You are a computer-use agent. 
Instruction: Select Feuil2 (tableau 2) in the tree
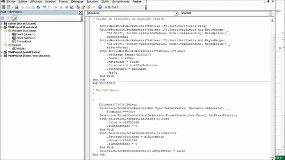click(x=26, y=38)
